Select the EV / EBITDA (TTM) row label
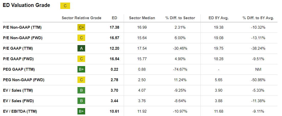This screenshot has height=116, width=282. [x=20, y=111]
